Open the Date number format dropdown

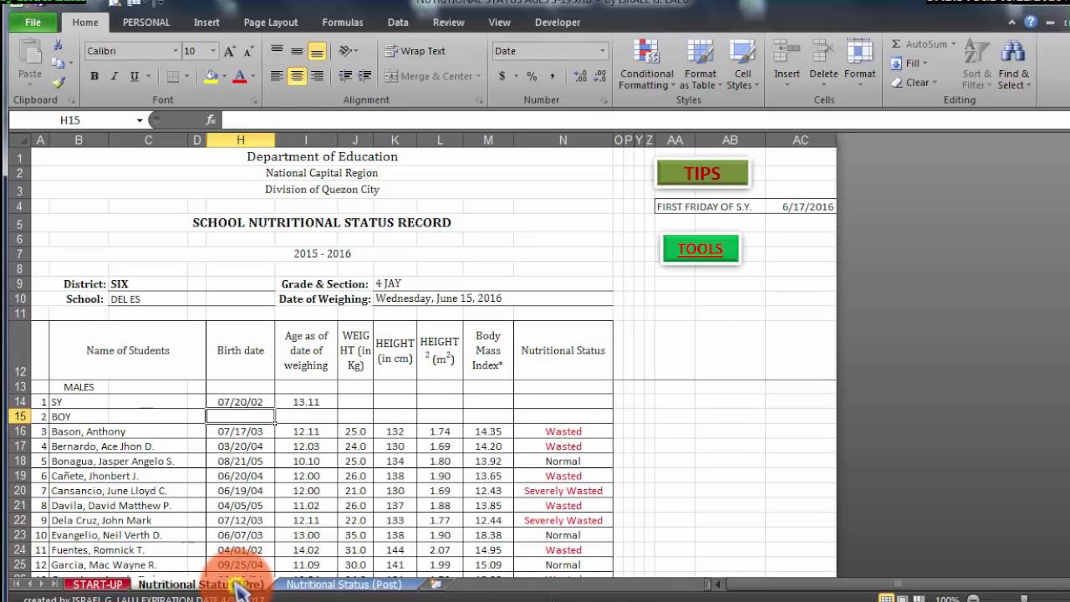pos(602,51)
